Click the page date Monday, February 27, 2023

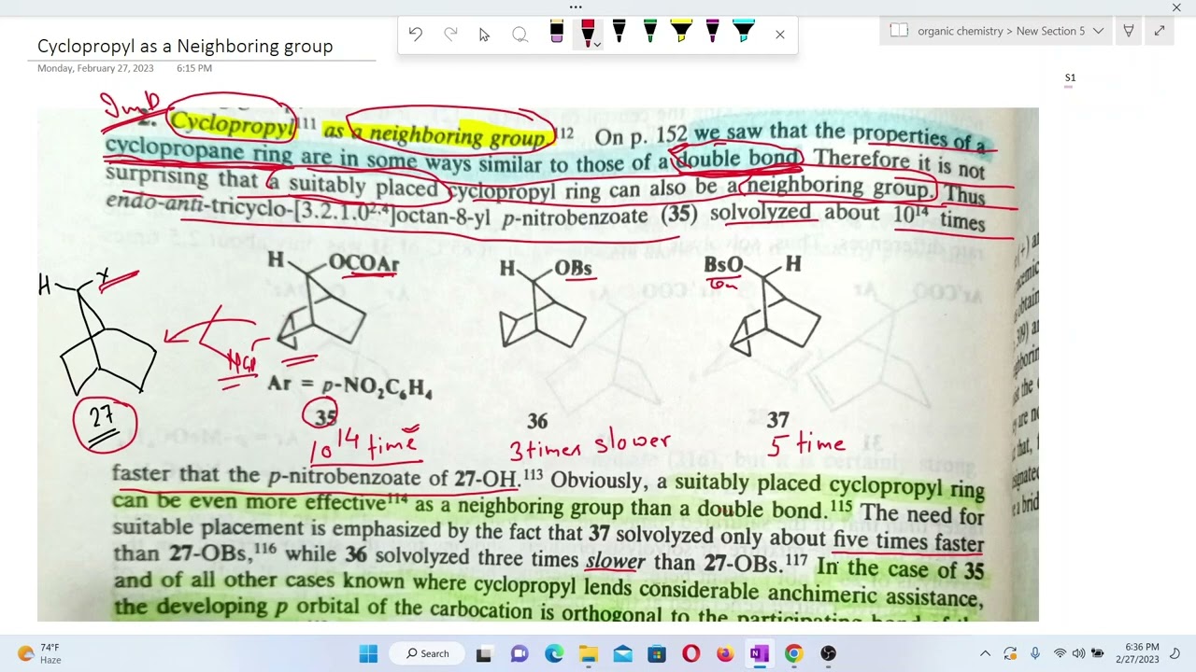95,68
